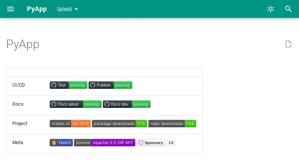Open the Publish passing badge

(110, 85)
